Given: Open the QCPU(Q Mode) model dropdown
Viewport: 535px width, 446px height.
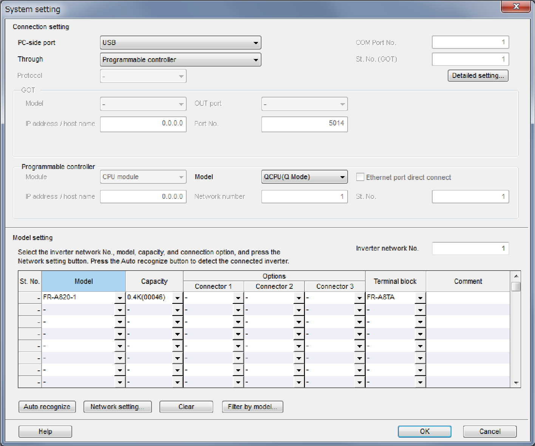Looking at the screenshot, I should [x=304, y=177].
